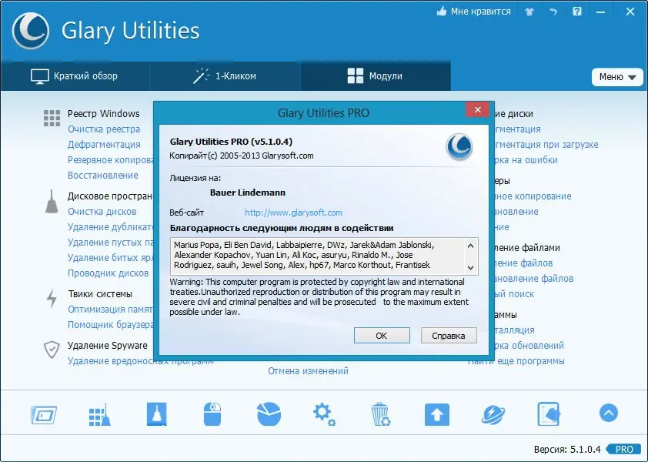Click Версия: 5.1.0.4 in status bar
This screenshot has width=648, height=462.
pos(567,449)
